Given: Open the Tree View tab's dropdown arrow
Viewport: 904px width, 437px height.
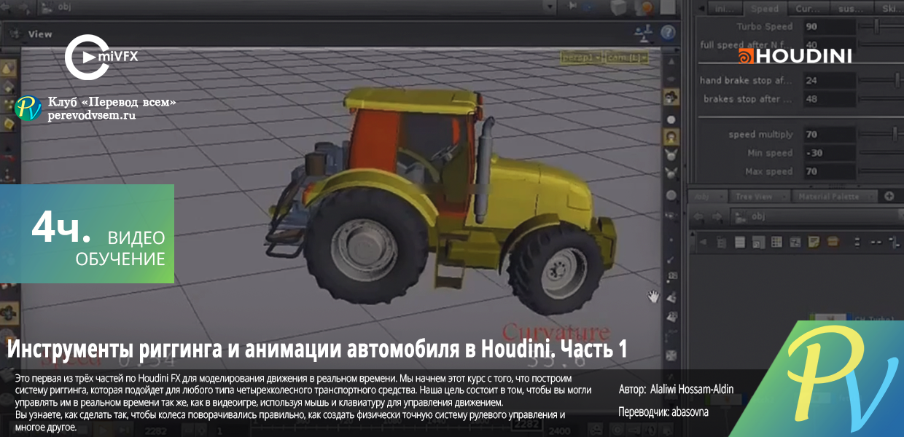Looking at the screenshot, I should pyautogui.click(x=784, y=196).
